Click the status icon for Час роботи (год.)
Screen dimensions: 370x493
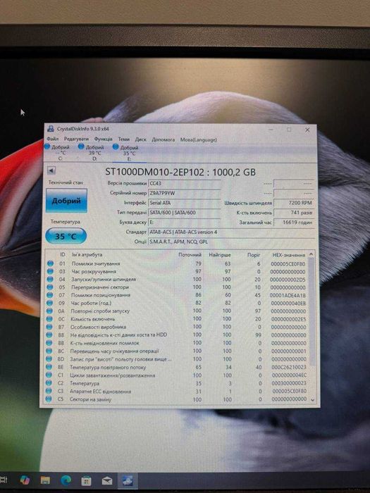pos(49,303)
